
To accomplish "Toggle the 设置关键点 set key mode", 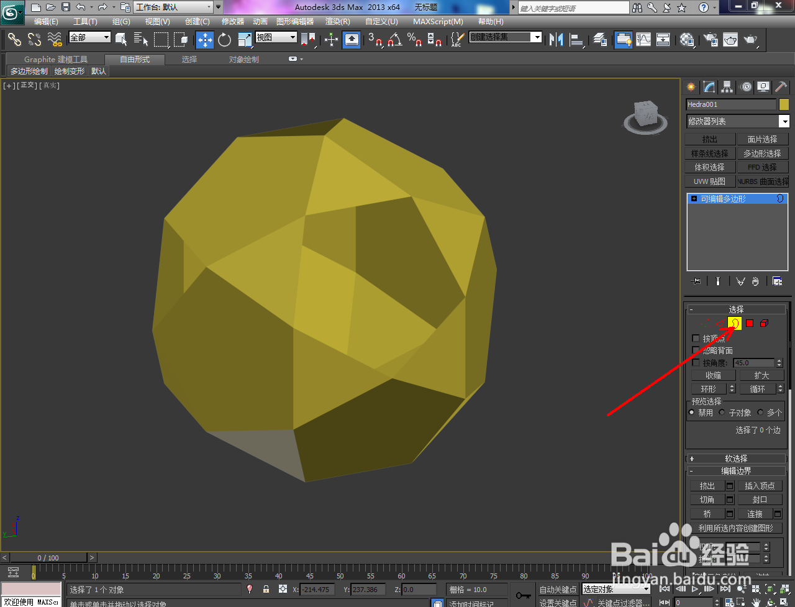I will tap(558, 603).
